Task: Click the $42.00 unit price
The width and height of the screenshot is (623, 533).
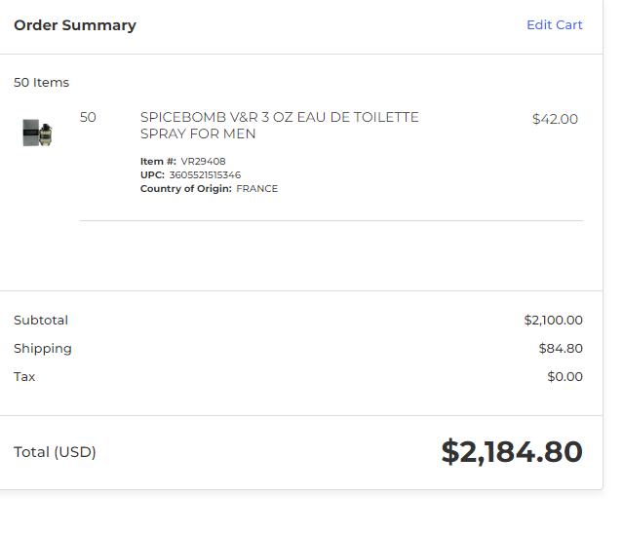Action: 555,119
